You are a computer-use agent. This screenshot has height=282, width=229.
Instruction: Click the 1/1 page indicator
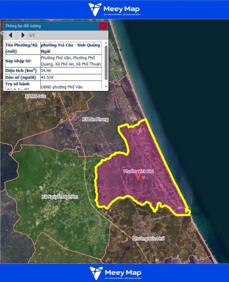32,35
